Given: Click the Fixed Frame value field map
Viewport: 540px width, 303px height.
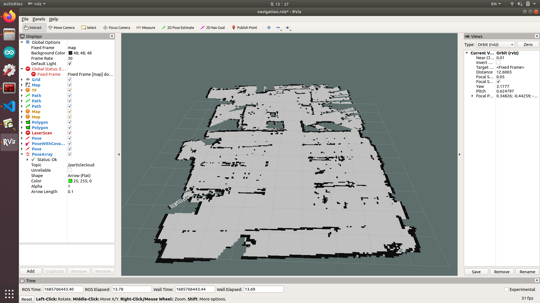Looking at the screenshot, I should (x=90, y=48).
